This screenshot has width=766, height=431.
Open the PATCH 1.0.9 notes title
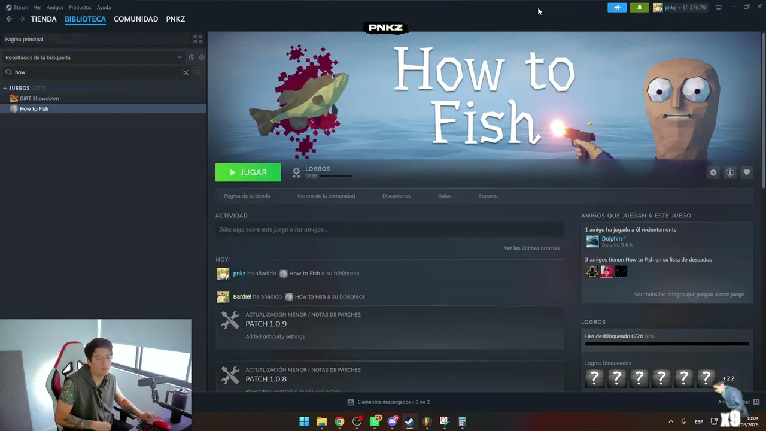266,324
